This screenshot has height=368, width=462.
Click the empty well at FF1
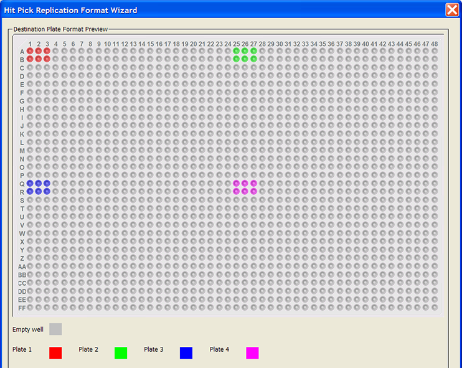[30, 308]
